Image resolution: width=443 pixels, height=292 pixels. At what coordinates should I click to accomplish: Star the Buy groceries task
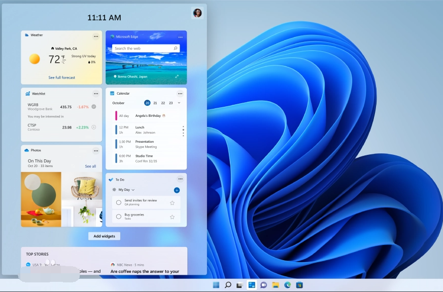[x=172, y=216]
